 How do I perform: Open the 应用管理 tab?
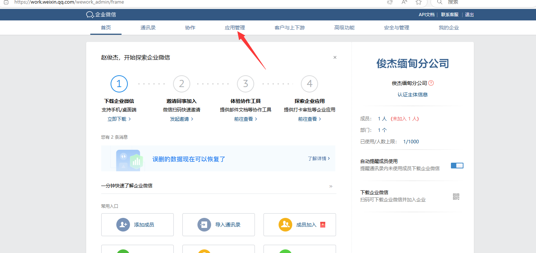pyautogui.click(x=235, y=28)
